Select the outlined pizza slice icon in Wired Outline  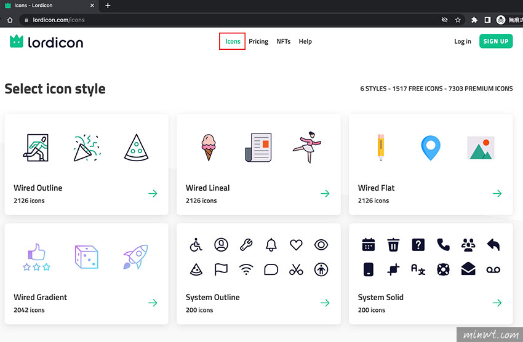[x=136, y=148]
